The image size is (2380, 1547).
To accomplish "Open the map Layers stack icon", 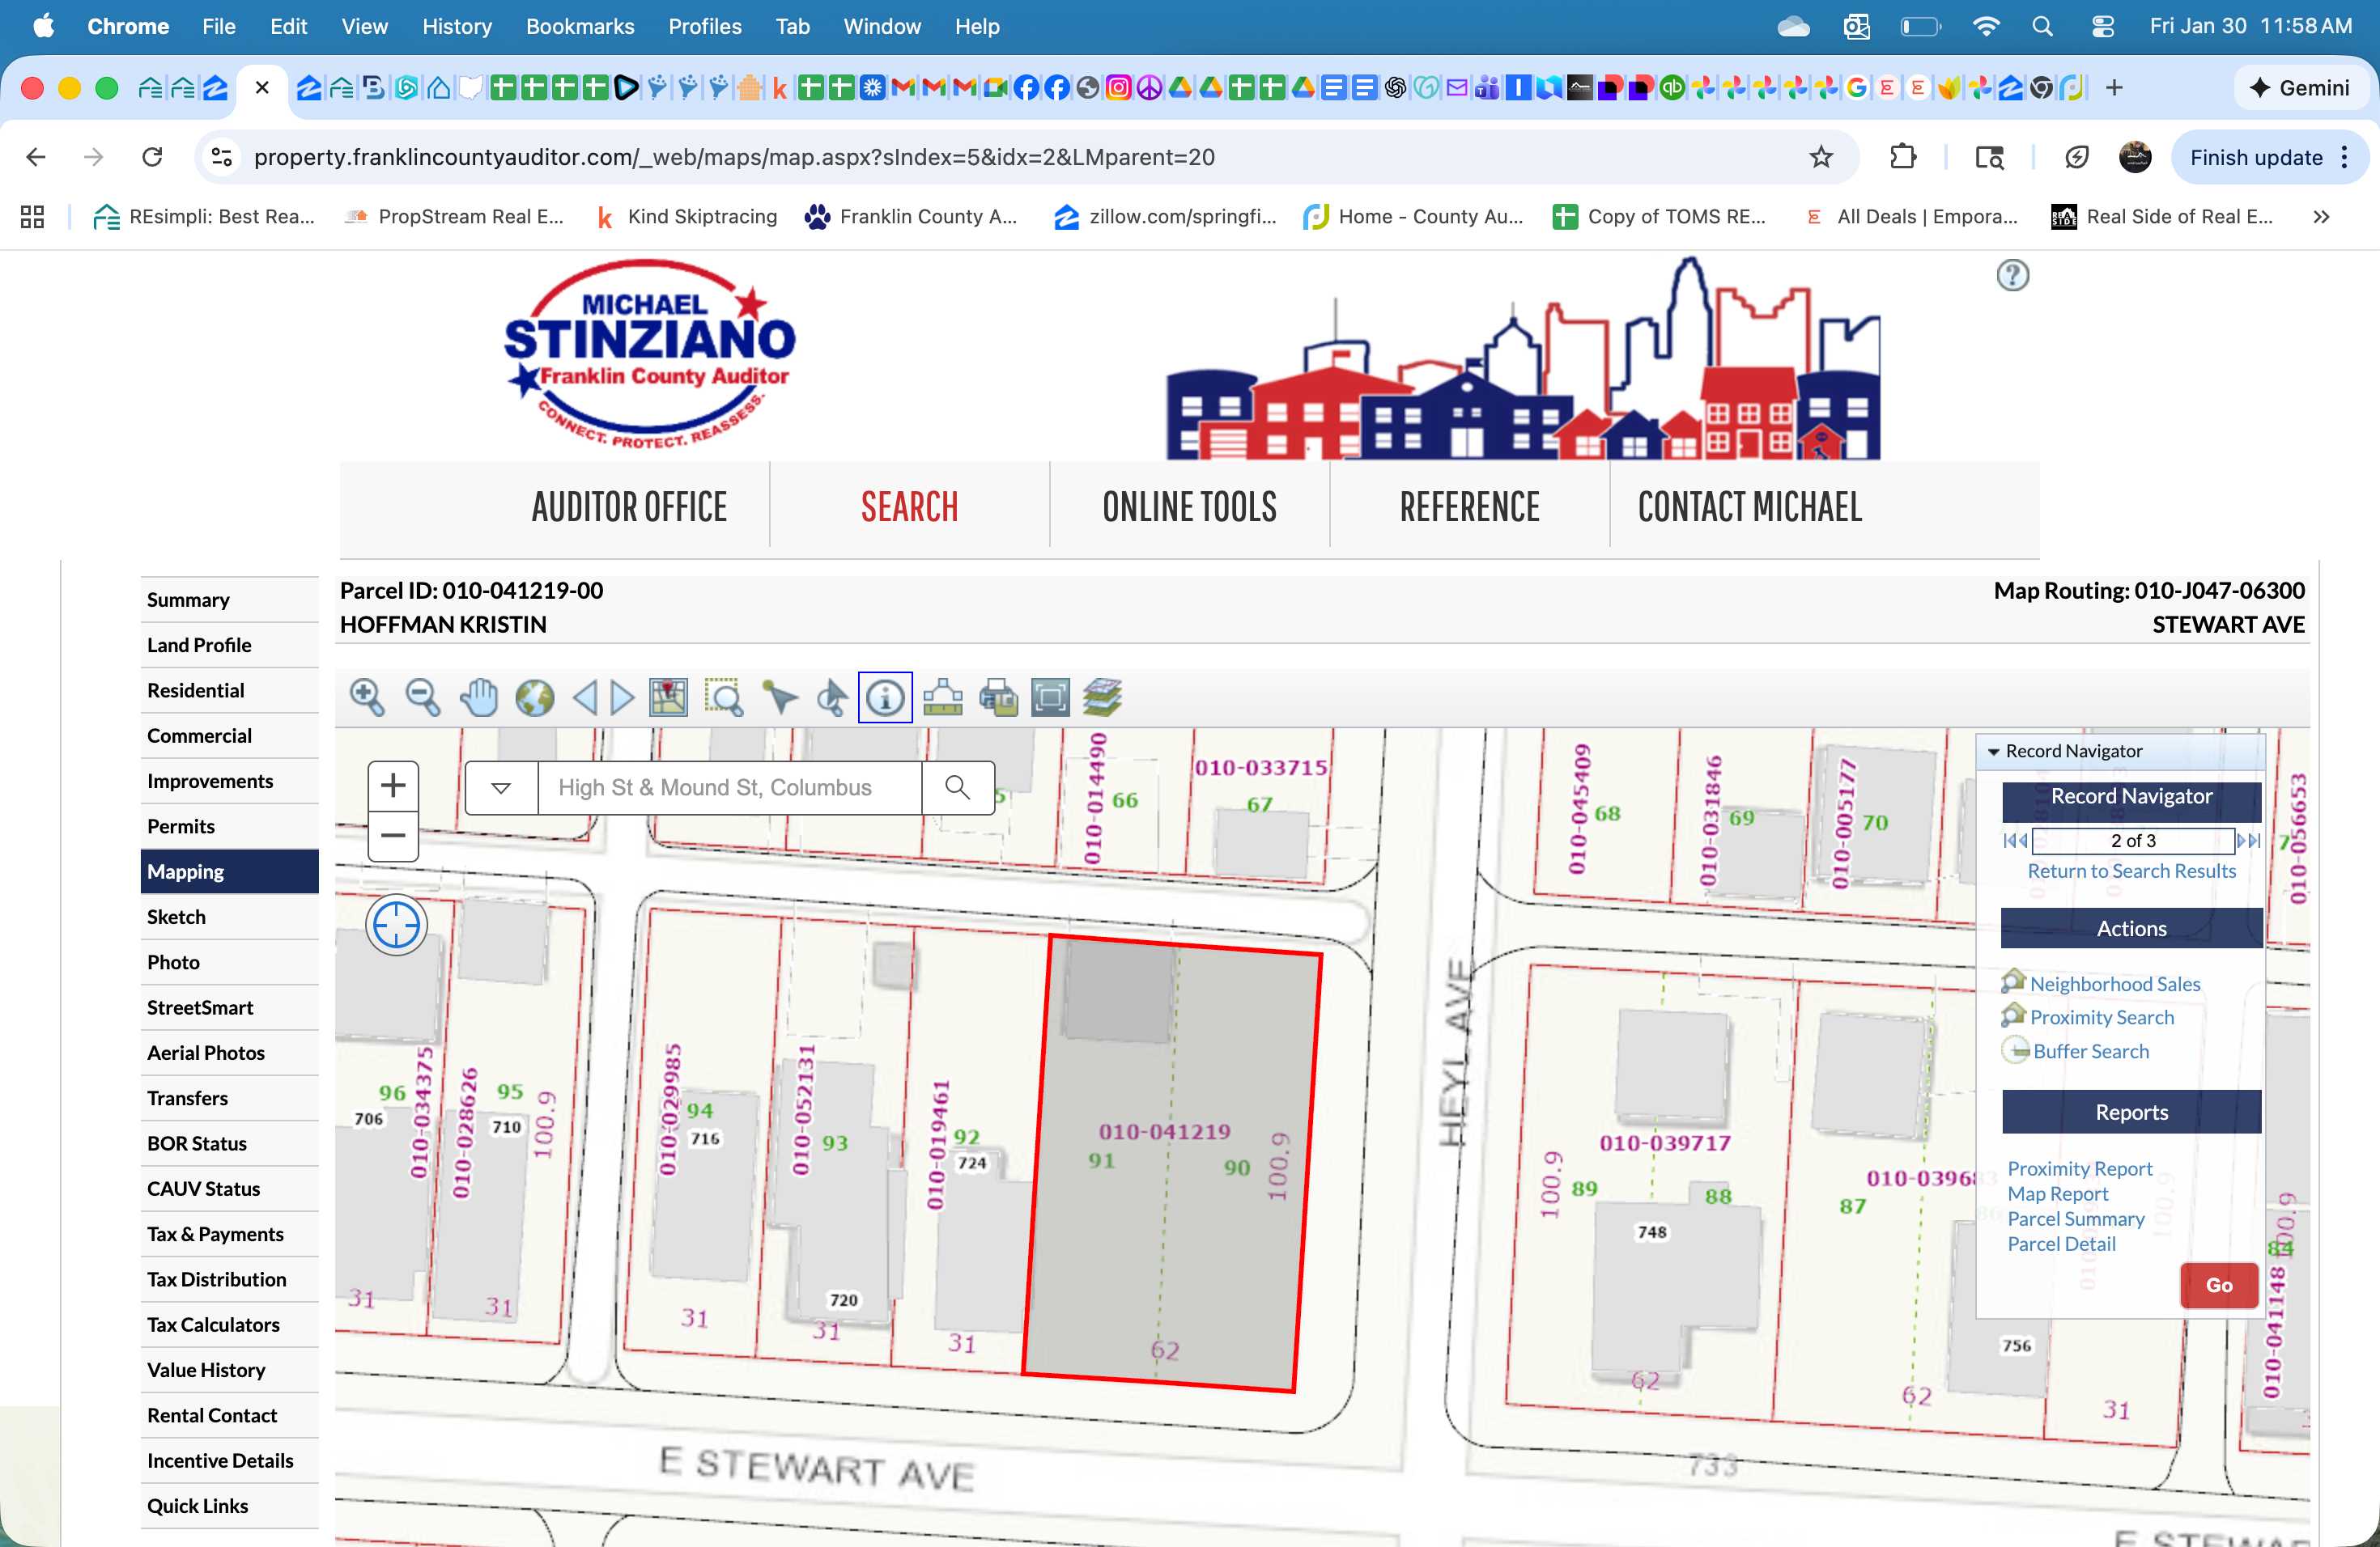I will (x=1102, y=697).
